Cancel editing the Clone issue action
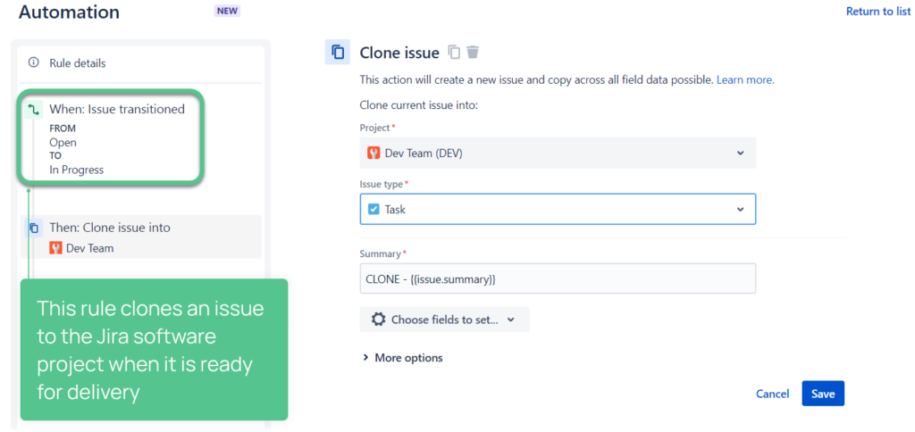 tap(773, 395)
